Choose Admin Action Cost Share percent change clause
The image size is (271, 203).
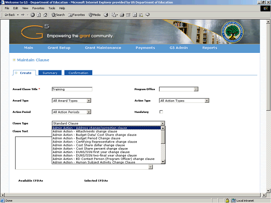tap(106, 148)
